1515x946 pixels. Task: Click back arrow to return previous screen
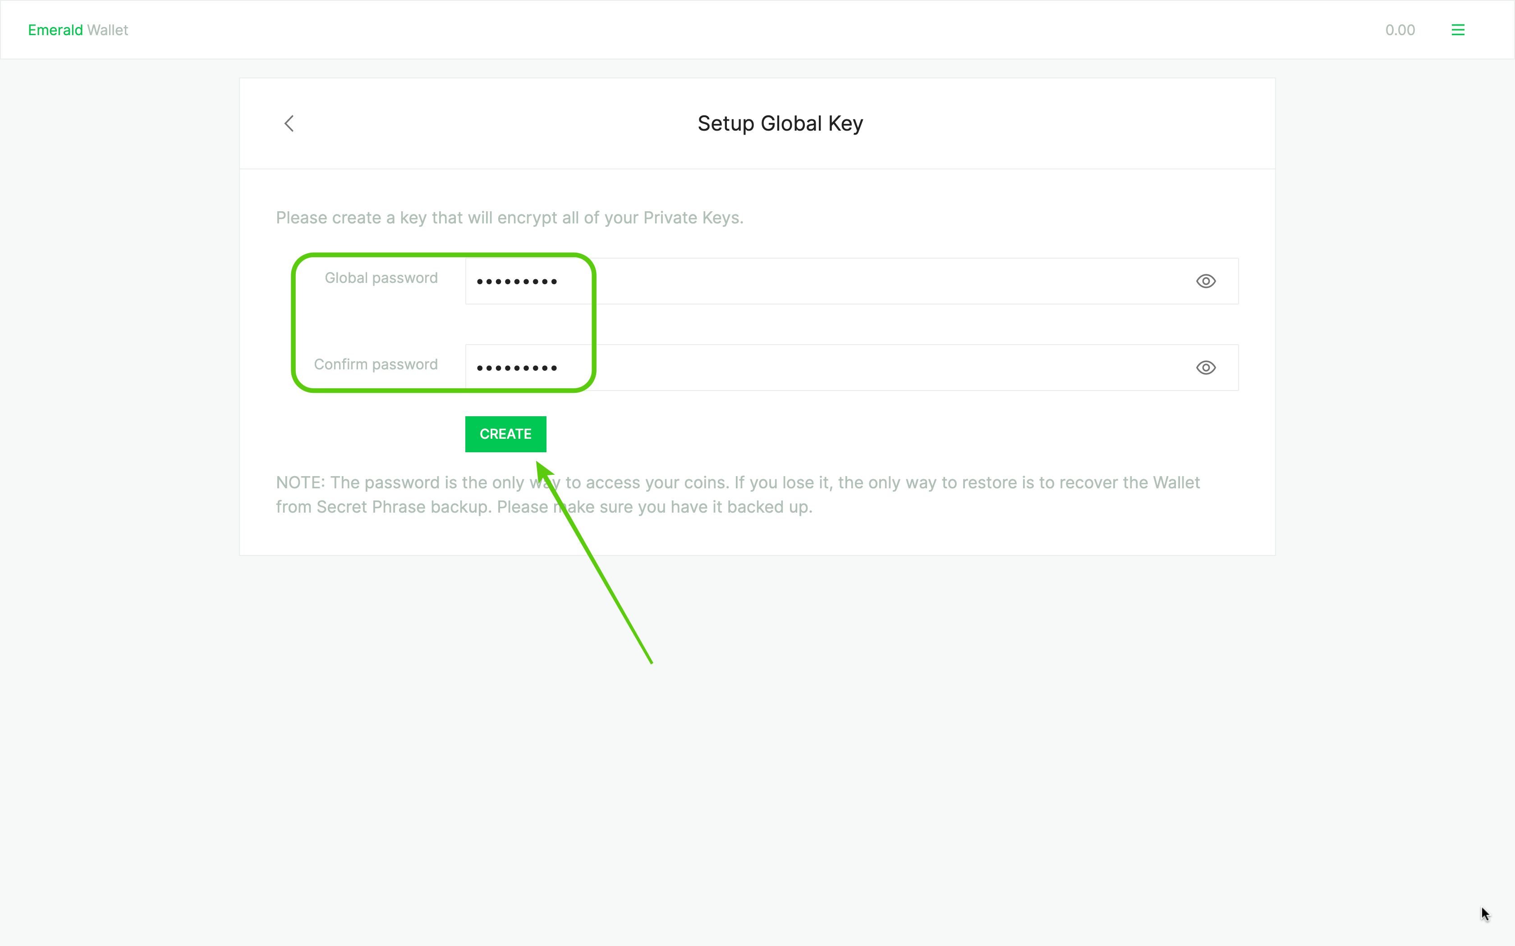[x=288, y=123]
